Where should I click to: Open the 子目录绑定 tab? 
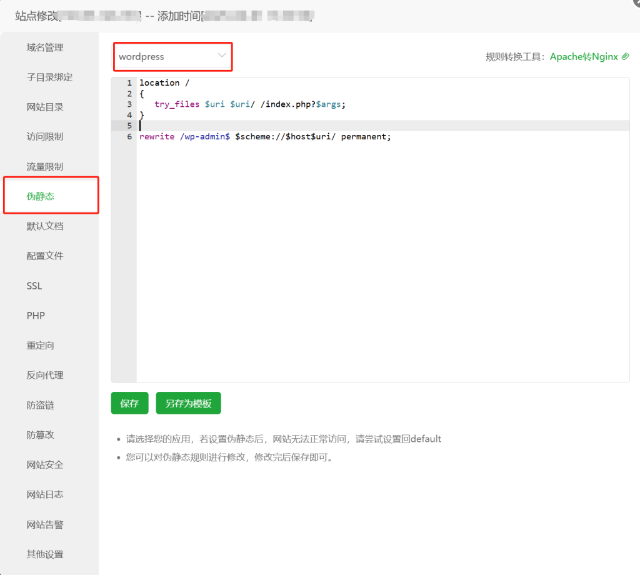tap(49, 77)
